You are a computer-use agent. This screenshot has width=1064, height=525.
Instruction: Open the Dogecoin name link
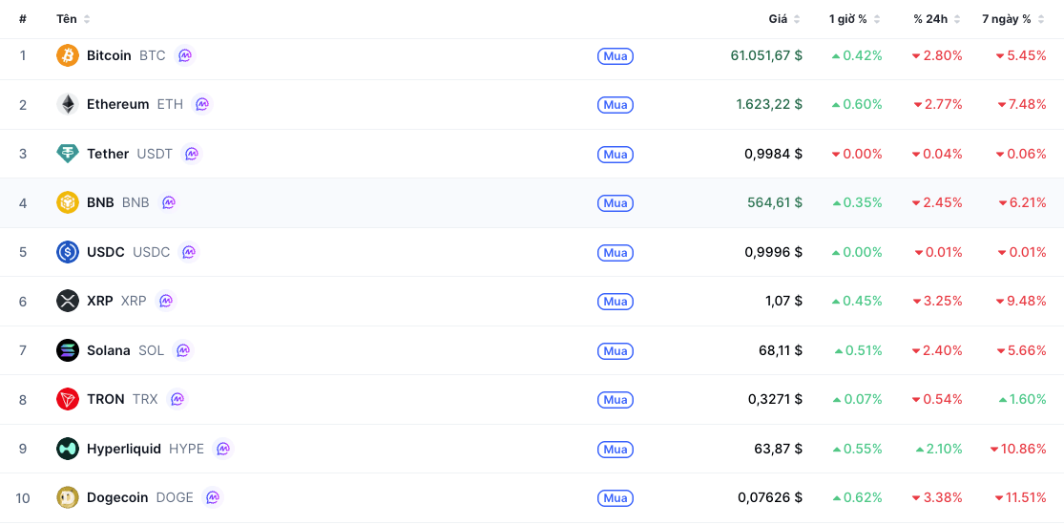click(x=117, y=498)
